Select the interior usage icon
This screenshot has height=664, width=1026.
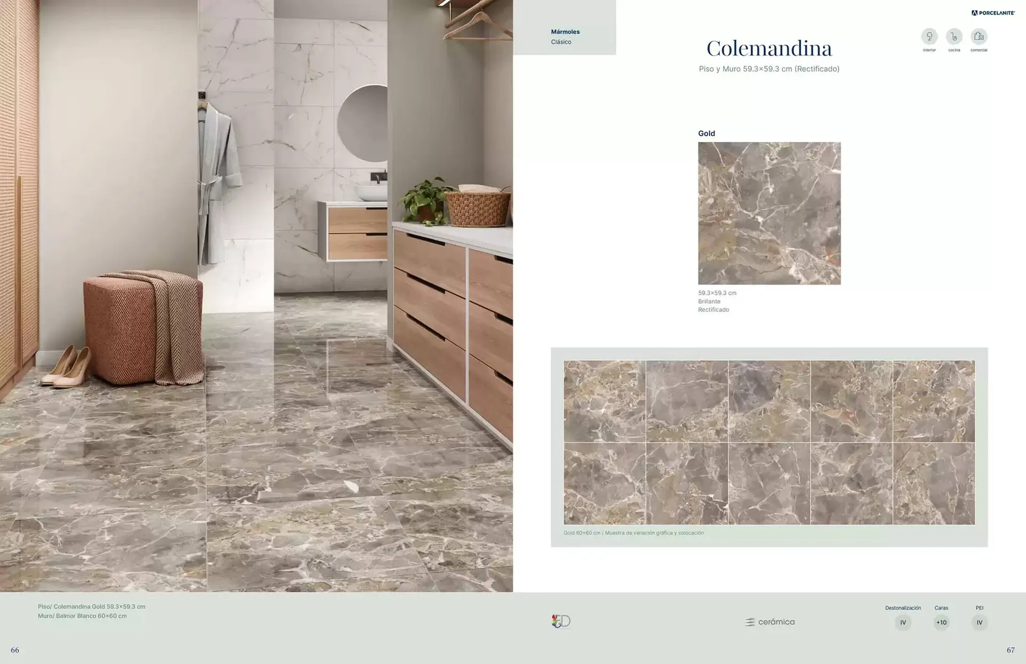coord(929,36)
